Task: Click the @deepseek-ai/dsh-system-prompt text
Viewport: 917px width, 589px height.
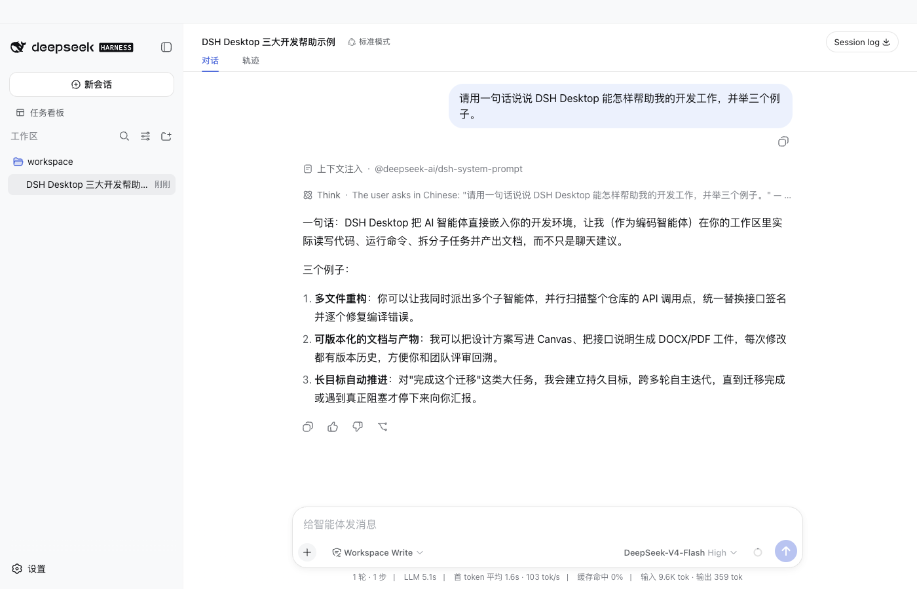Action: pyautogui.click(x=449, y=169)
